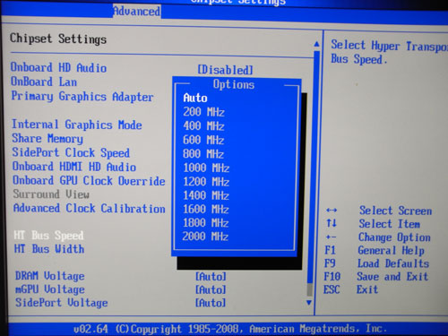Click the American Megatrends copyright line
Screen dimensions: 448x336
click(x=230, y=329)
